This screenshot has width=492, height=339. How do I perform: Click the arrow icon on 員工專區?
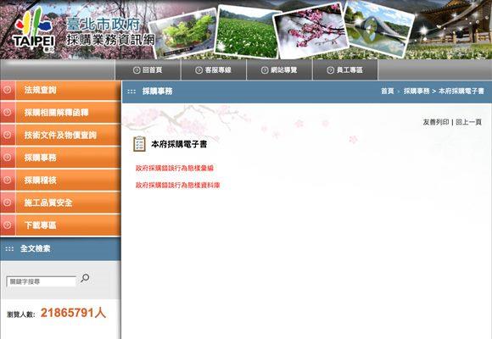pos(331,70)
